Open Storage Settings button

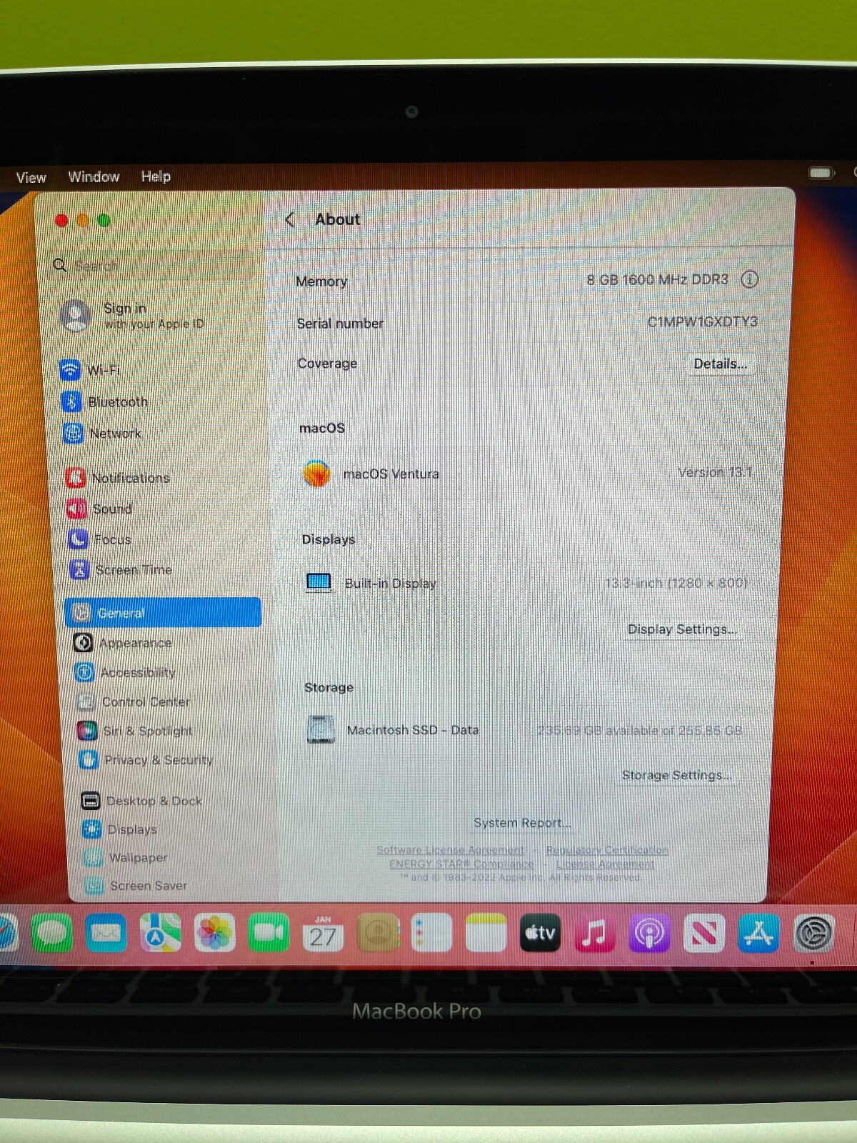tap(676, 775)
